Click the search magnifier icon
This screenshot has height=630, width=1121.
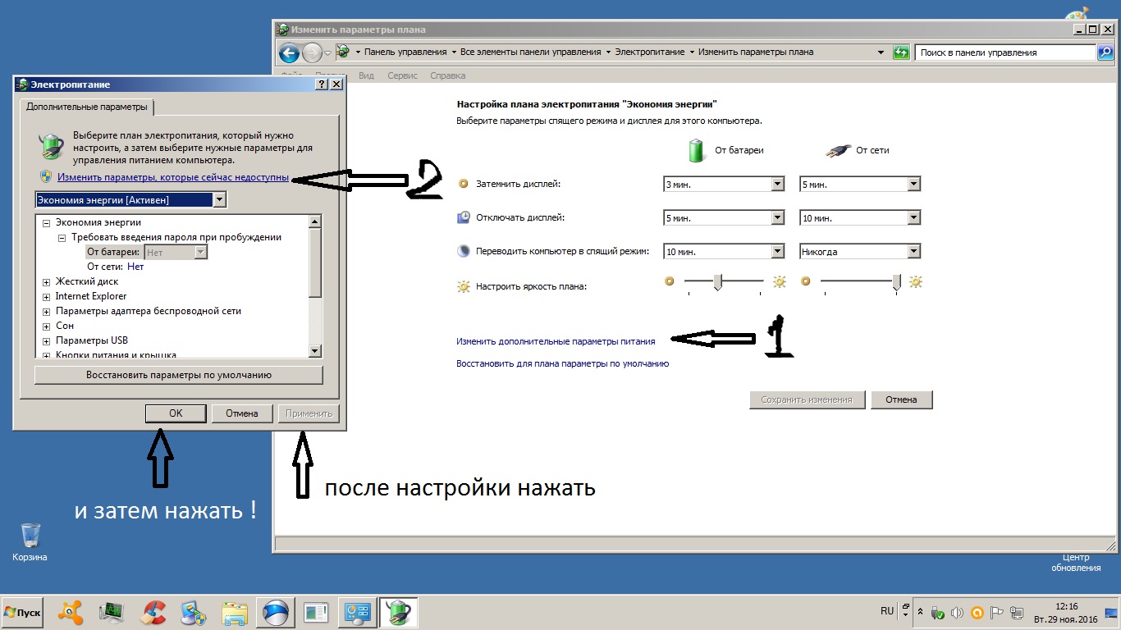(1106, 52)
